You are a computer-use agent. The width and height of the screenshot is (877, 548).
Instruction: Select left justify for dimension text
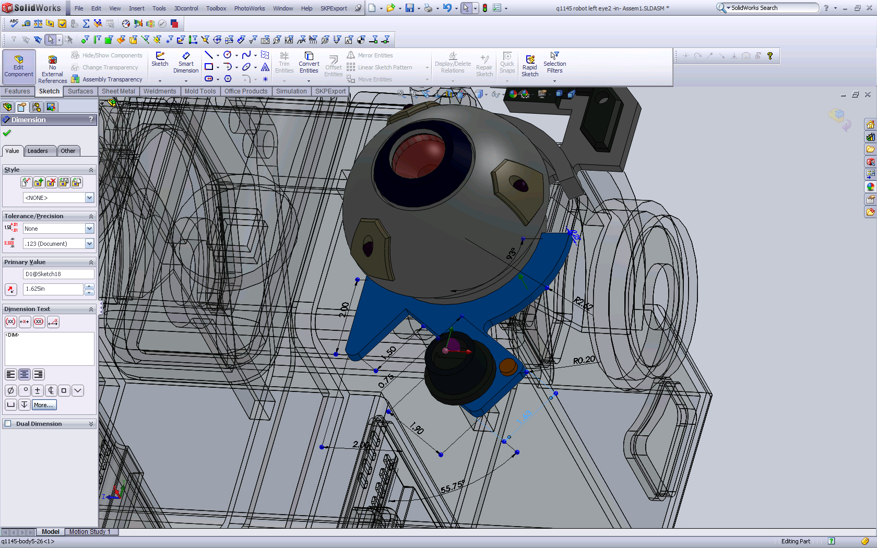10,374
